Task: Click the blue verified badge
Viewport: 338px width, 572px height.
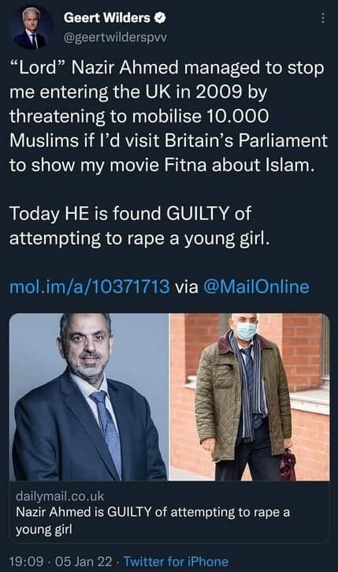Action: (x=161, y=18)
